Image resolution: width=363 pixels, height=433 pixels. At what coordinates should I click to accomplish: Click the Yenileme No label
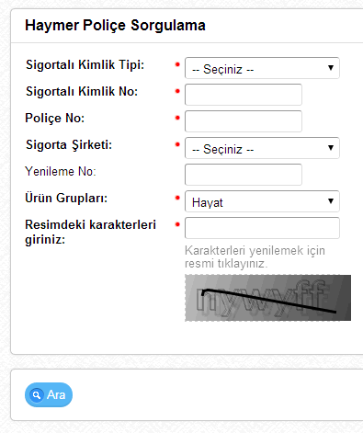61,171
